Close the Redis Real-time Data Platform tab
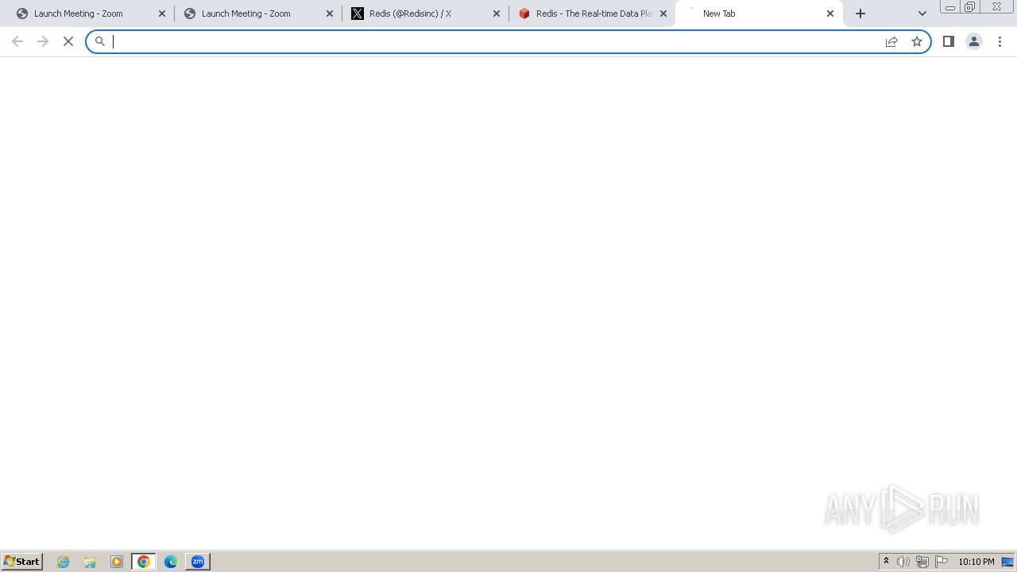 click(663, 14)
